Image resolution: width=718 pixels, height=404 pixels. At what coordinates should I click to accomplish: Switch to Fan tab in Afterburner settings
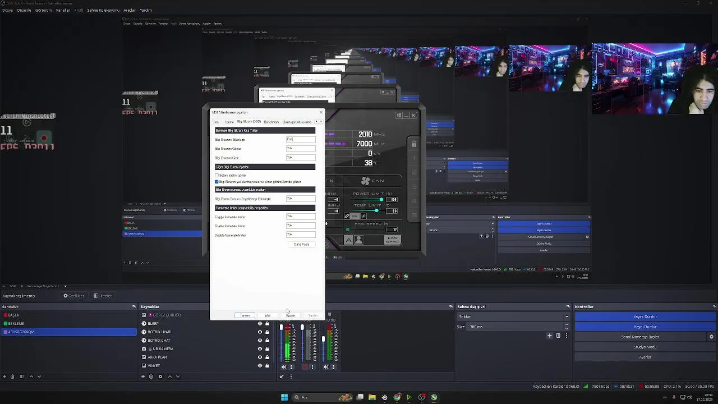(216, 122)
